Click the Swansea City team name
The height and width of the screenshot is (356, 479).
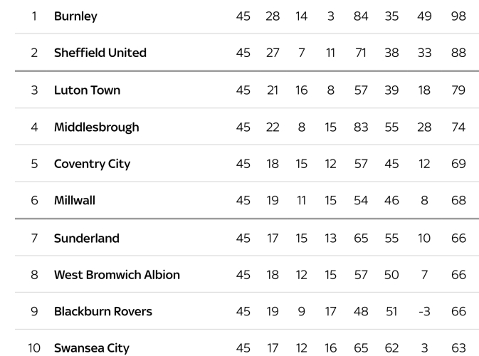[91, 348]
